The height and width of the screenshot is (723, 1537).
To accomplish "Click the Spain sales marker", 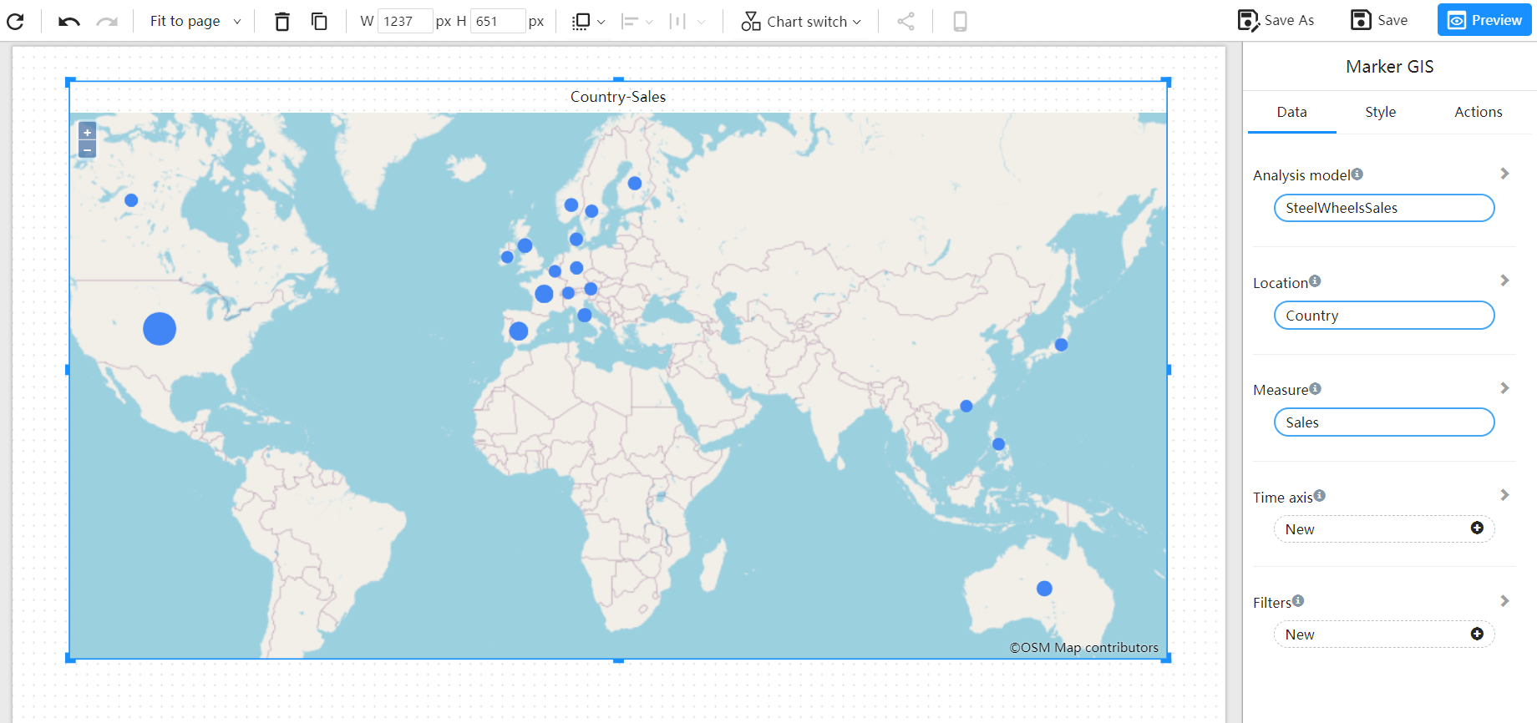I will click(x=519, y=331).
